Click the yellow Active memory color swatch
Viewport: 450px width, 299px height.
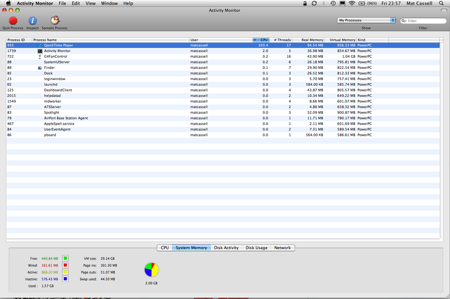pos(65,272)
